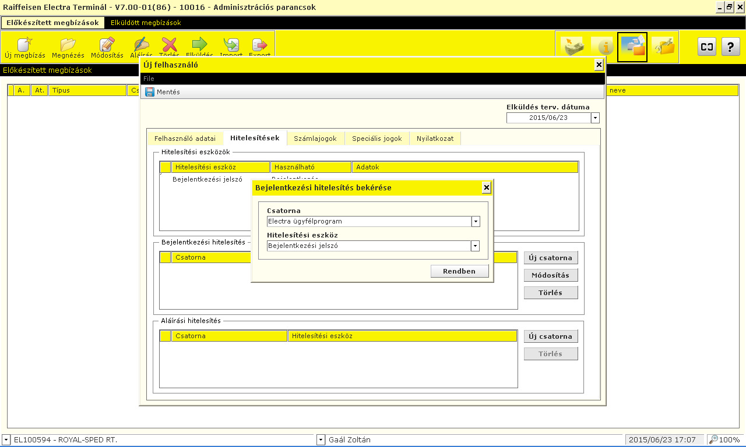Open help with the question mark

[730, 47]
